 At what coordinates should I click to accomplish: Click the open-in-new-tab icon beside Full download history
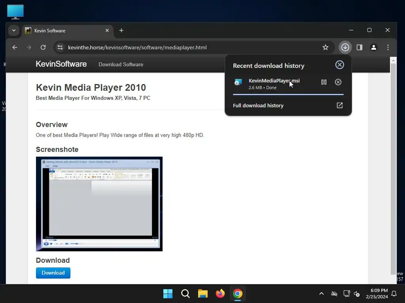point(339,105)
